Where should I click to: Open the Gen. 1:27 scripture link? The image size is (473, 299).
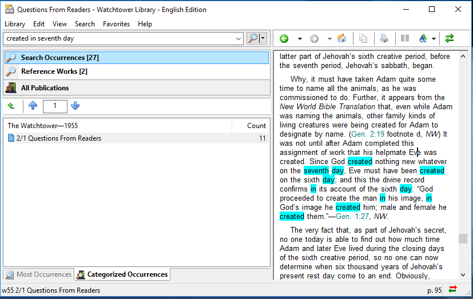pyautogui.click(x=352, y=217)
